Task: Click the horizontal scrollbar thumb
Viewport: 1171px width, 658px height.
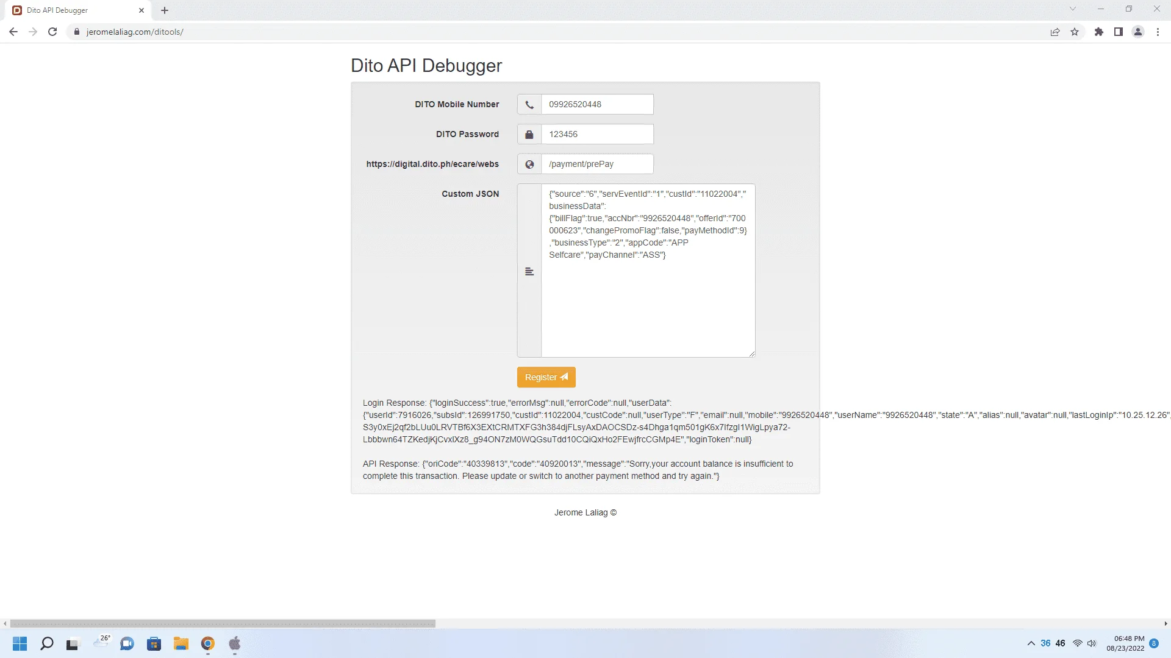Action: pos(223,623)
